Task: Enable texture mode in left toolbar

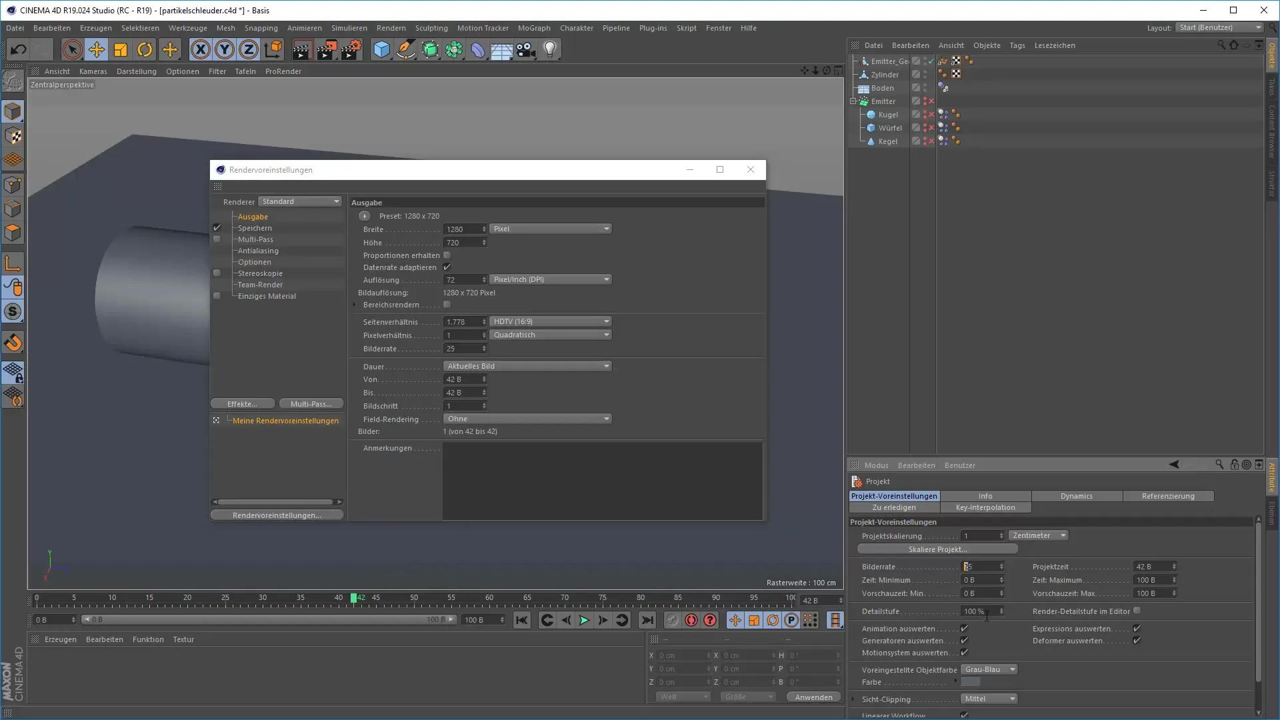Action: (13, 137)
